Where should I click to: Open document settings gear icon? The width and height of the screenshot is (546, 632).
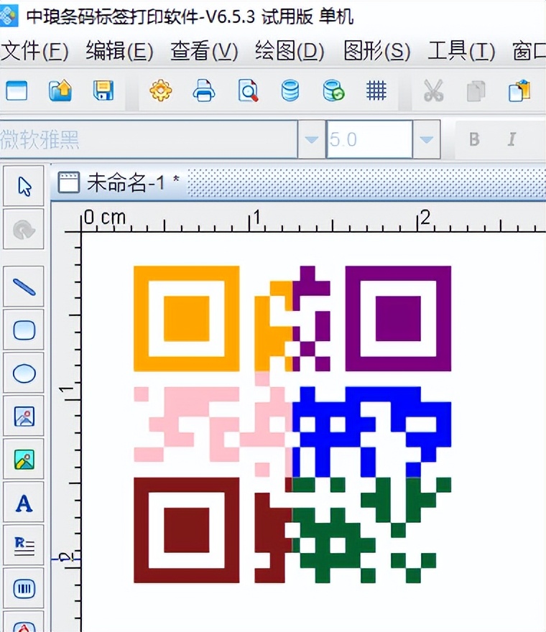(160, 90)
